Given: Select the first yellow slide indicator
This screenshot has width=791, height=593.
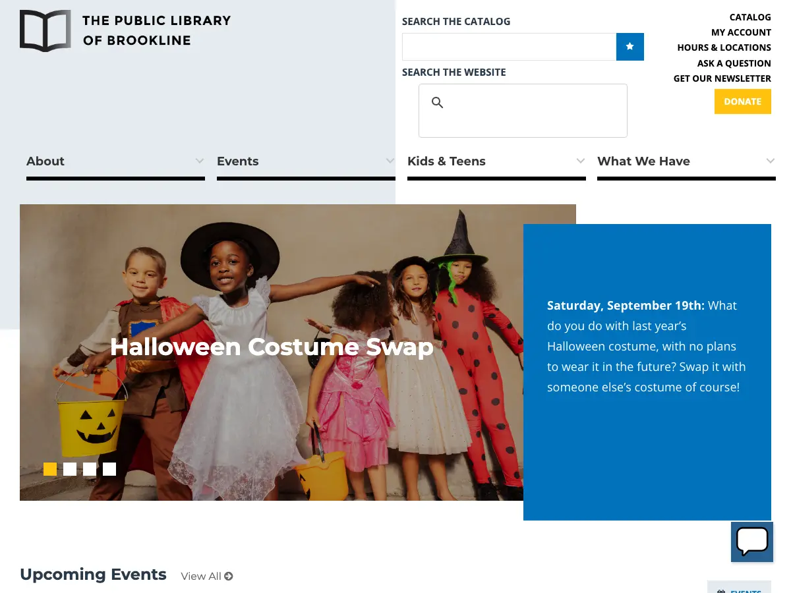Looking at the screenshot, I should [x=50, y=469].
